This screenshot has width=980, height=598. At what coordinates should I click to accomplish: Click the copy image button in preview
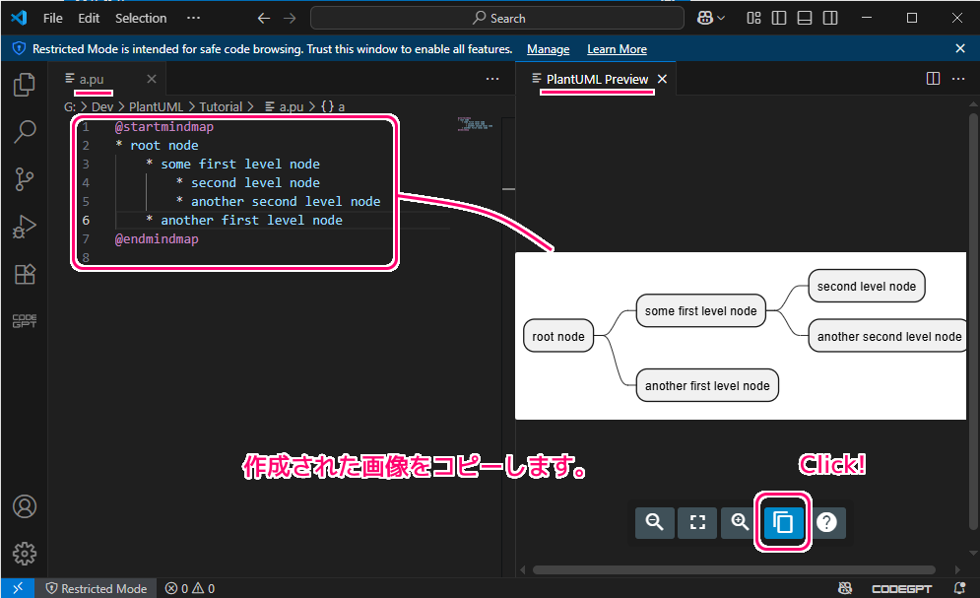click(x=784, y=522)
